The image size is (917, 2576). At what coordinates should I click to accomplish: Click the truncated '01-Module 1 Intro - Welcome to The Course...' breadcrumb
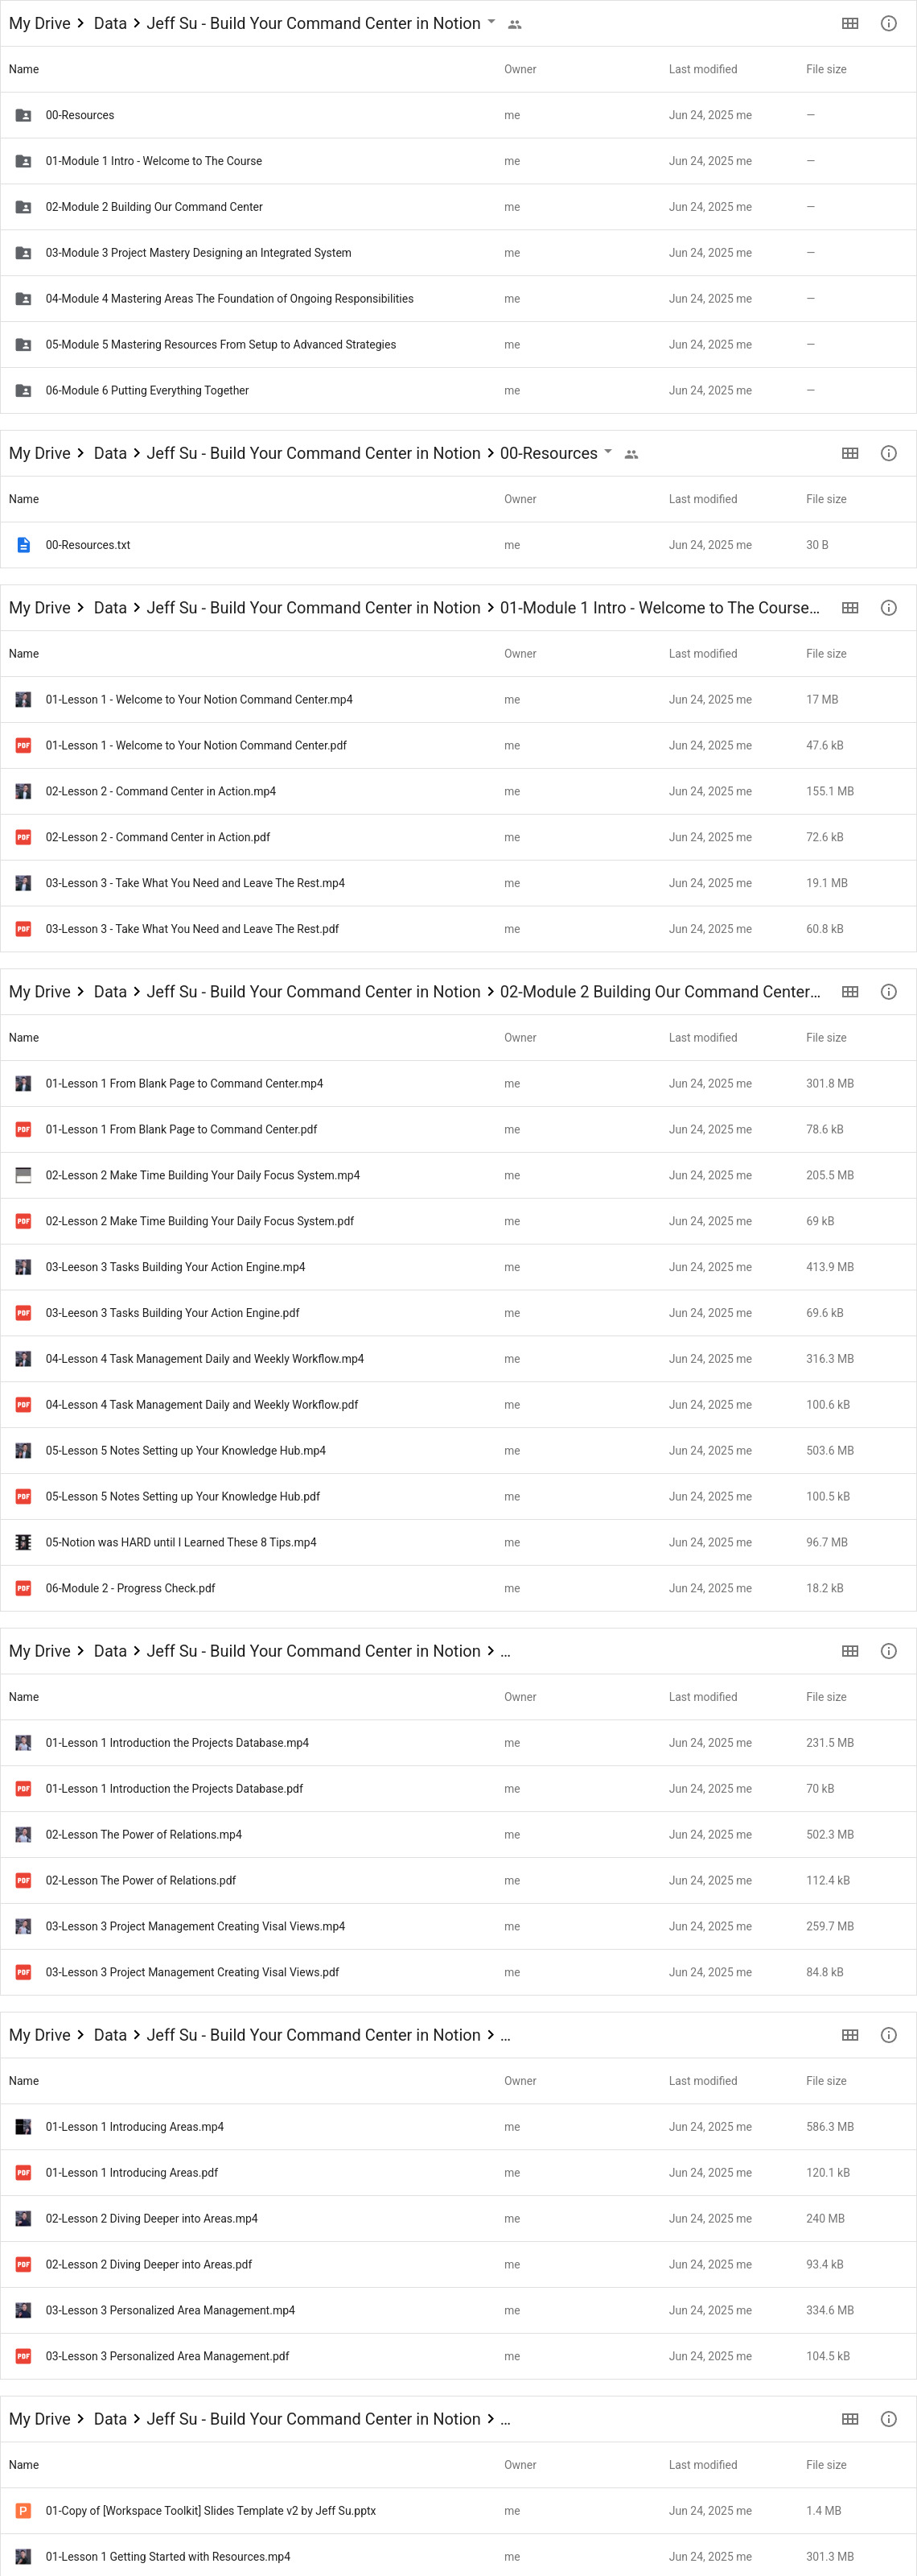pos(660,608)
